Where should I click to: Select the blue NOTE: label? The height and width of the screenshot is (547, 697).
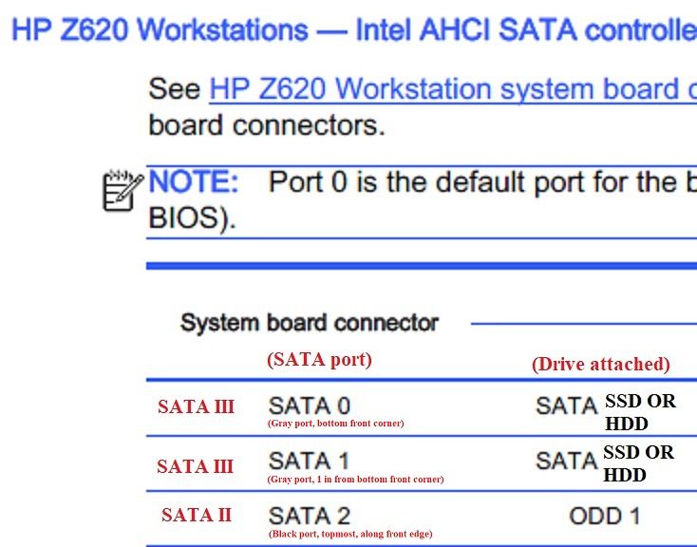click(x=194, y=182)
